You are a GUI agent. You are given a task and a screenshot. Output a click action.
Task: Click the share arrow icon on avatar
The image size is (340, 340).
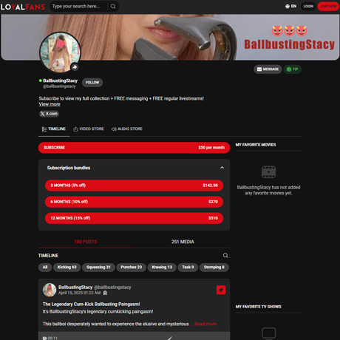click(x=75, y=67)
